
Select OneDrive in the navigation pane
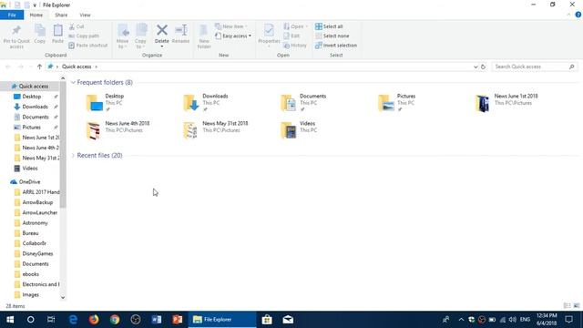pyautogui.click(x=29, y=182)
